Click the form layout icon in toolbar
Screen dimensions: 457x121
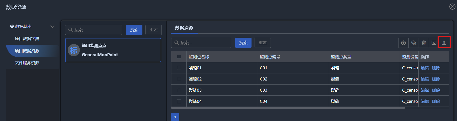pos(434,43)
